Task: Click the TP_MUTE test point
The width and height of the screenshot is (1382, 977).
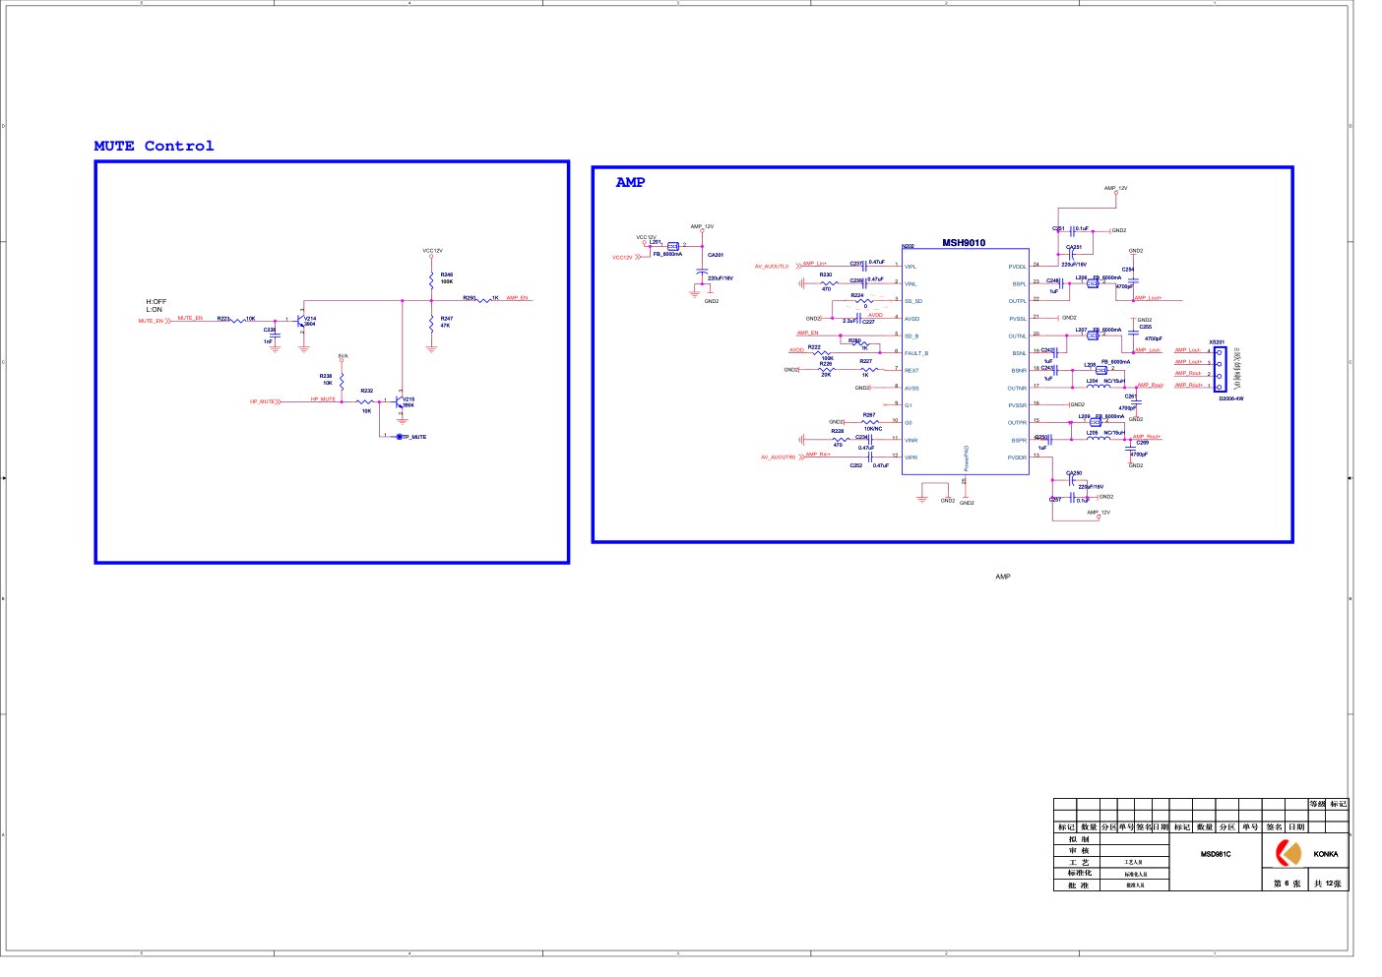Action: [x=400, y=437]
